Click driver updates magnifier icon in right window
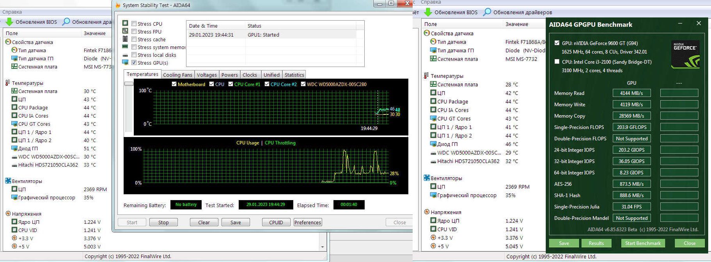This screenshot has height=262, width=711. (487, 12)
